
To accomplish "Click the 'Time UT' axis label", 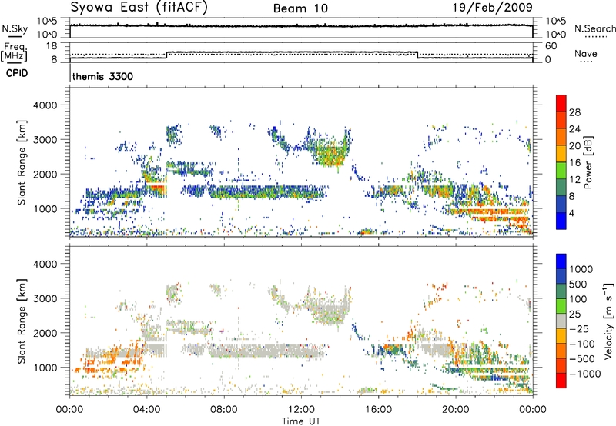I will coord(301,421).
